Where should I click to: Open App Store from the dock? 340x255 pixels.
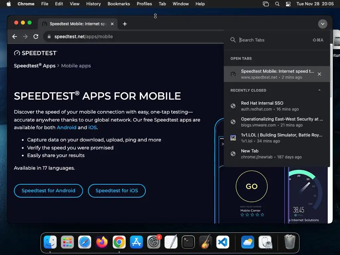(136, 242)
